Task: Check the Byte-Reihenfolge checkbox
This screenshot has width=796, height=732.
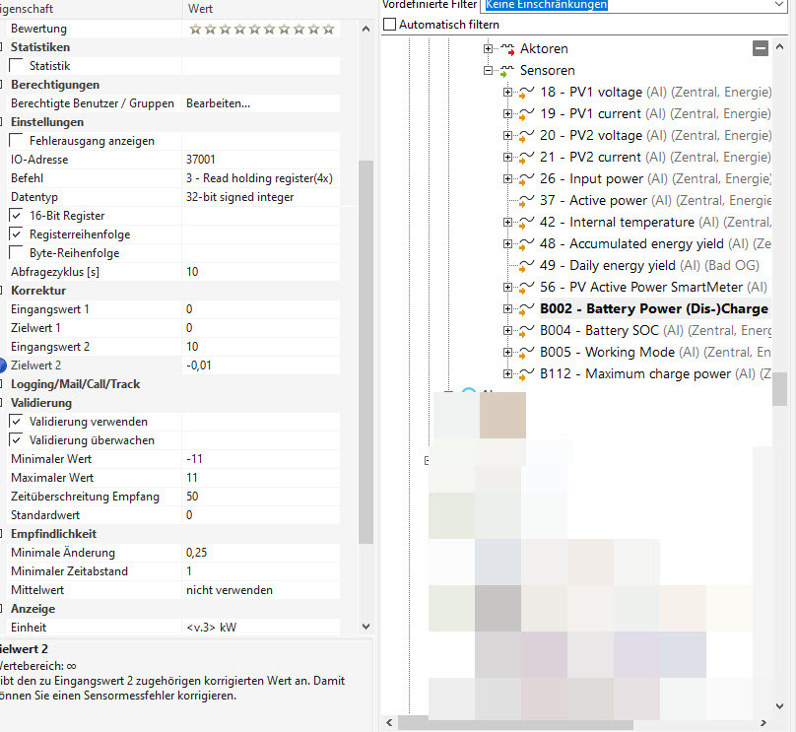Action: pyautogui.click(x=16, y=253)
